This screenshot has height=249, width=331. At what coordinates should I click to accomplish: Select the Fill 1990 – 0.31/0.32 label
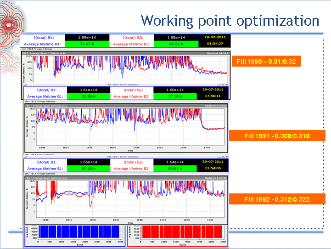[266, 62]
